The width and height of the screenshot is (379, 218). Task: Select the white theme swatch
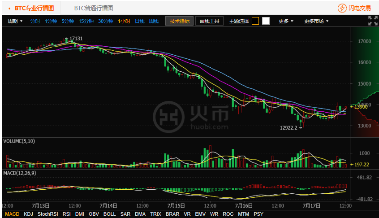coord(266,21)
